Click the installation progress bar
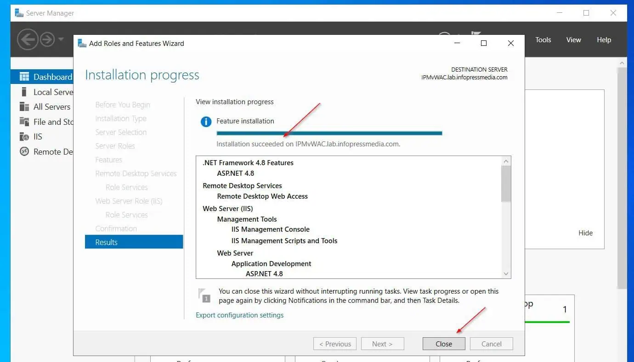This screenshot has height=362, width=634. [x=329, y=134]
